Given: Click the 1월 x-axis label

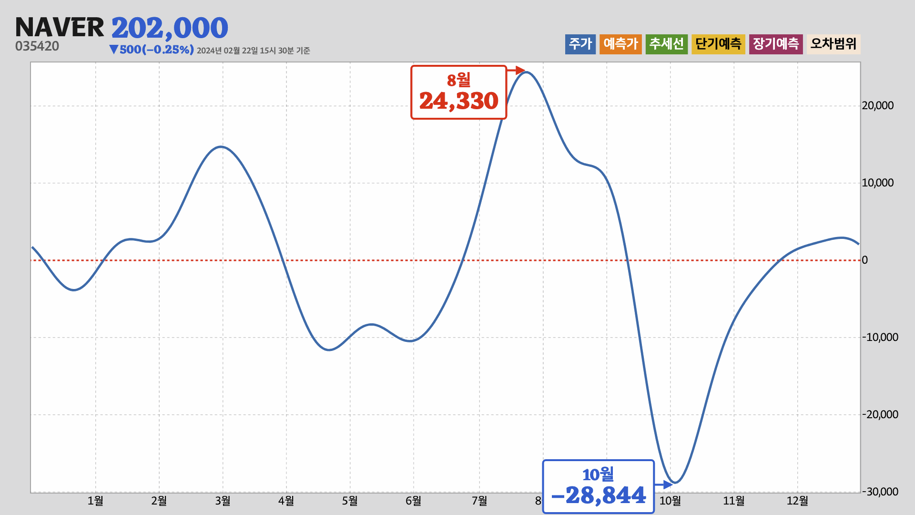Looking at the screenshot, I should [95, 501].
